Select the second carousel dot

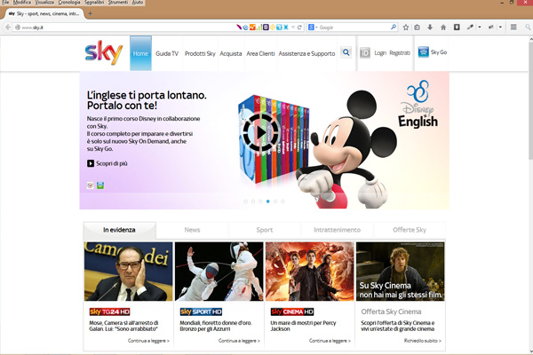tap(253, 201)
